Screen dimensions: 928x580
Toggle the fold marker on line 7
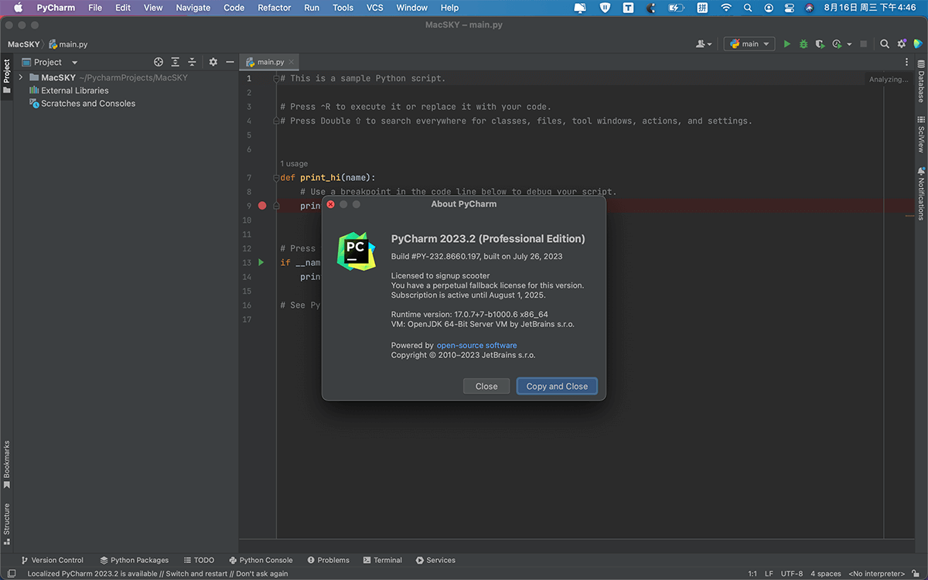point(276,178)
